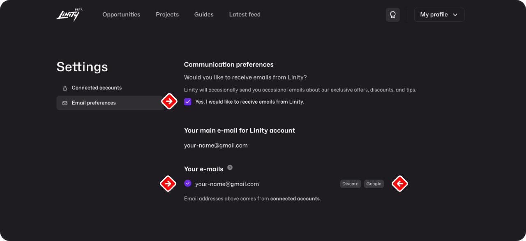This screenshot has width=526, height=241.
Task: Click the Discord account tag
Action: (x=351, y=184)
